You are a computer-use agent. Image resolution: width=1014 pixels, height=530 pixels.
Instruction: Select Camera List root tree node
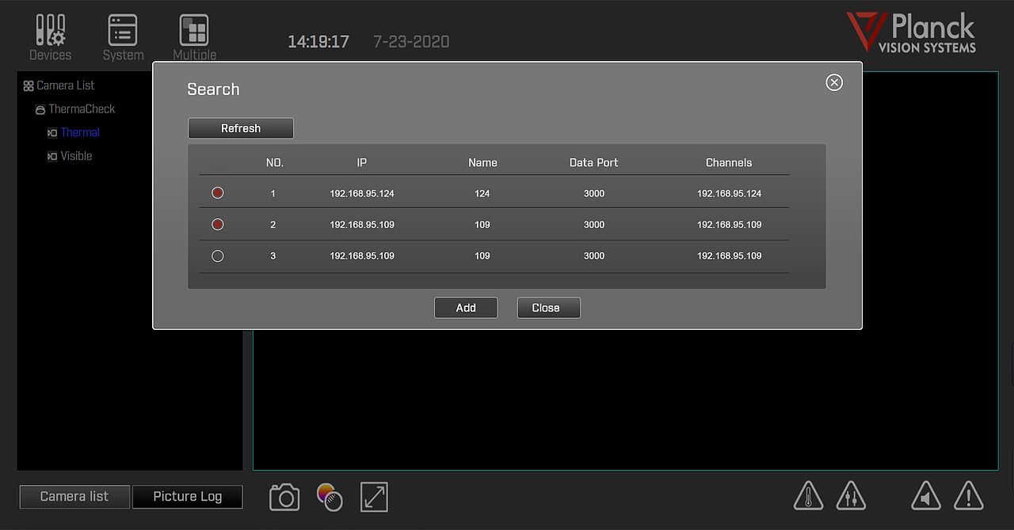point(66,85)
